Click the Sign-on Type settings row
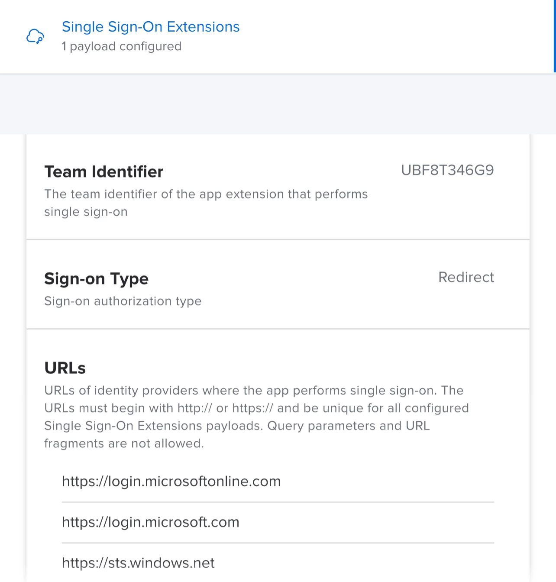 click(x=278, y=285)
